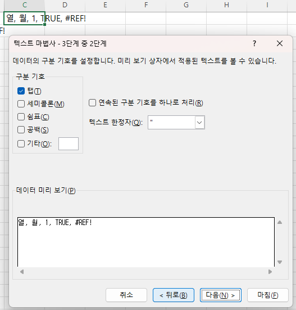Finish the wizard with 마침(F)

(x=268, y=295)
